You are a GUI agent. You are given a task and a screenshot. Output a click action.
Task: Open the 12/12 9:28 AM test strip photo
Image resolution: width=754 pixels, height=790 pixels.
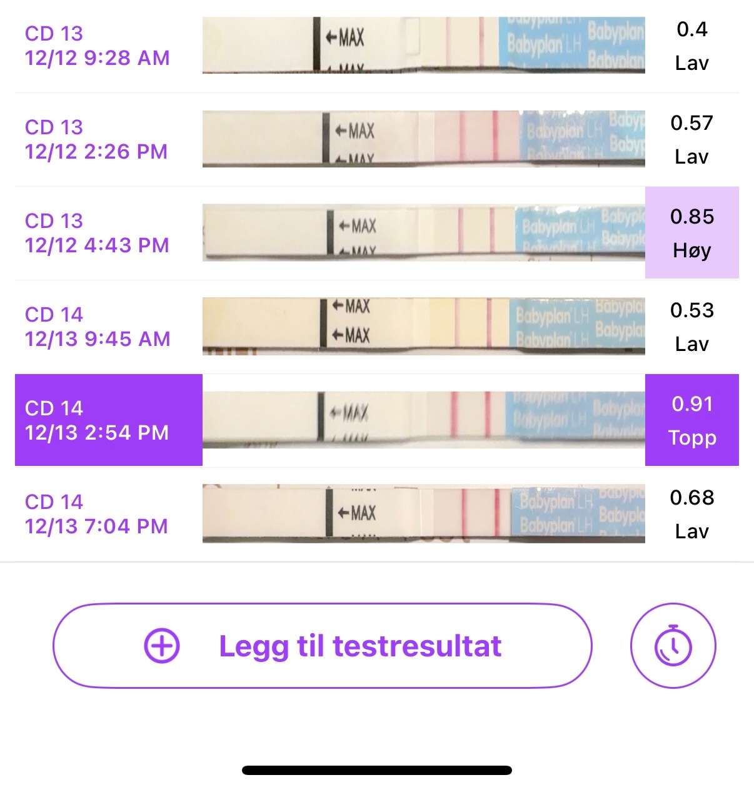[x=423, y=46]
